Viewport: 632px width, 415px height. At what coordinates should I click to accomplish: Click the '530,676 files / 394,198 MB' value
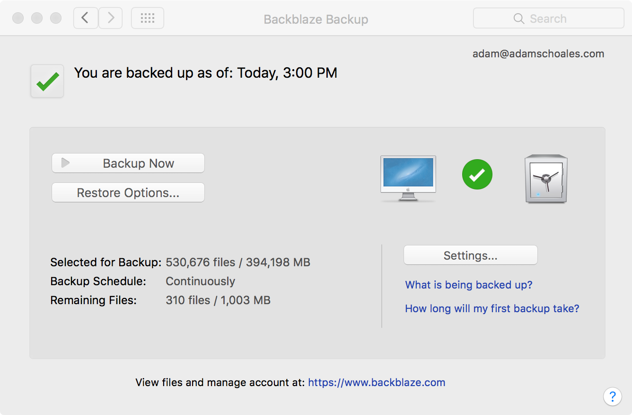coord(238,262)
